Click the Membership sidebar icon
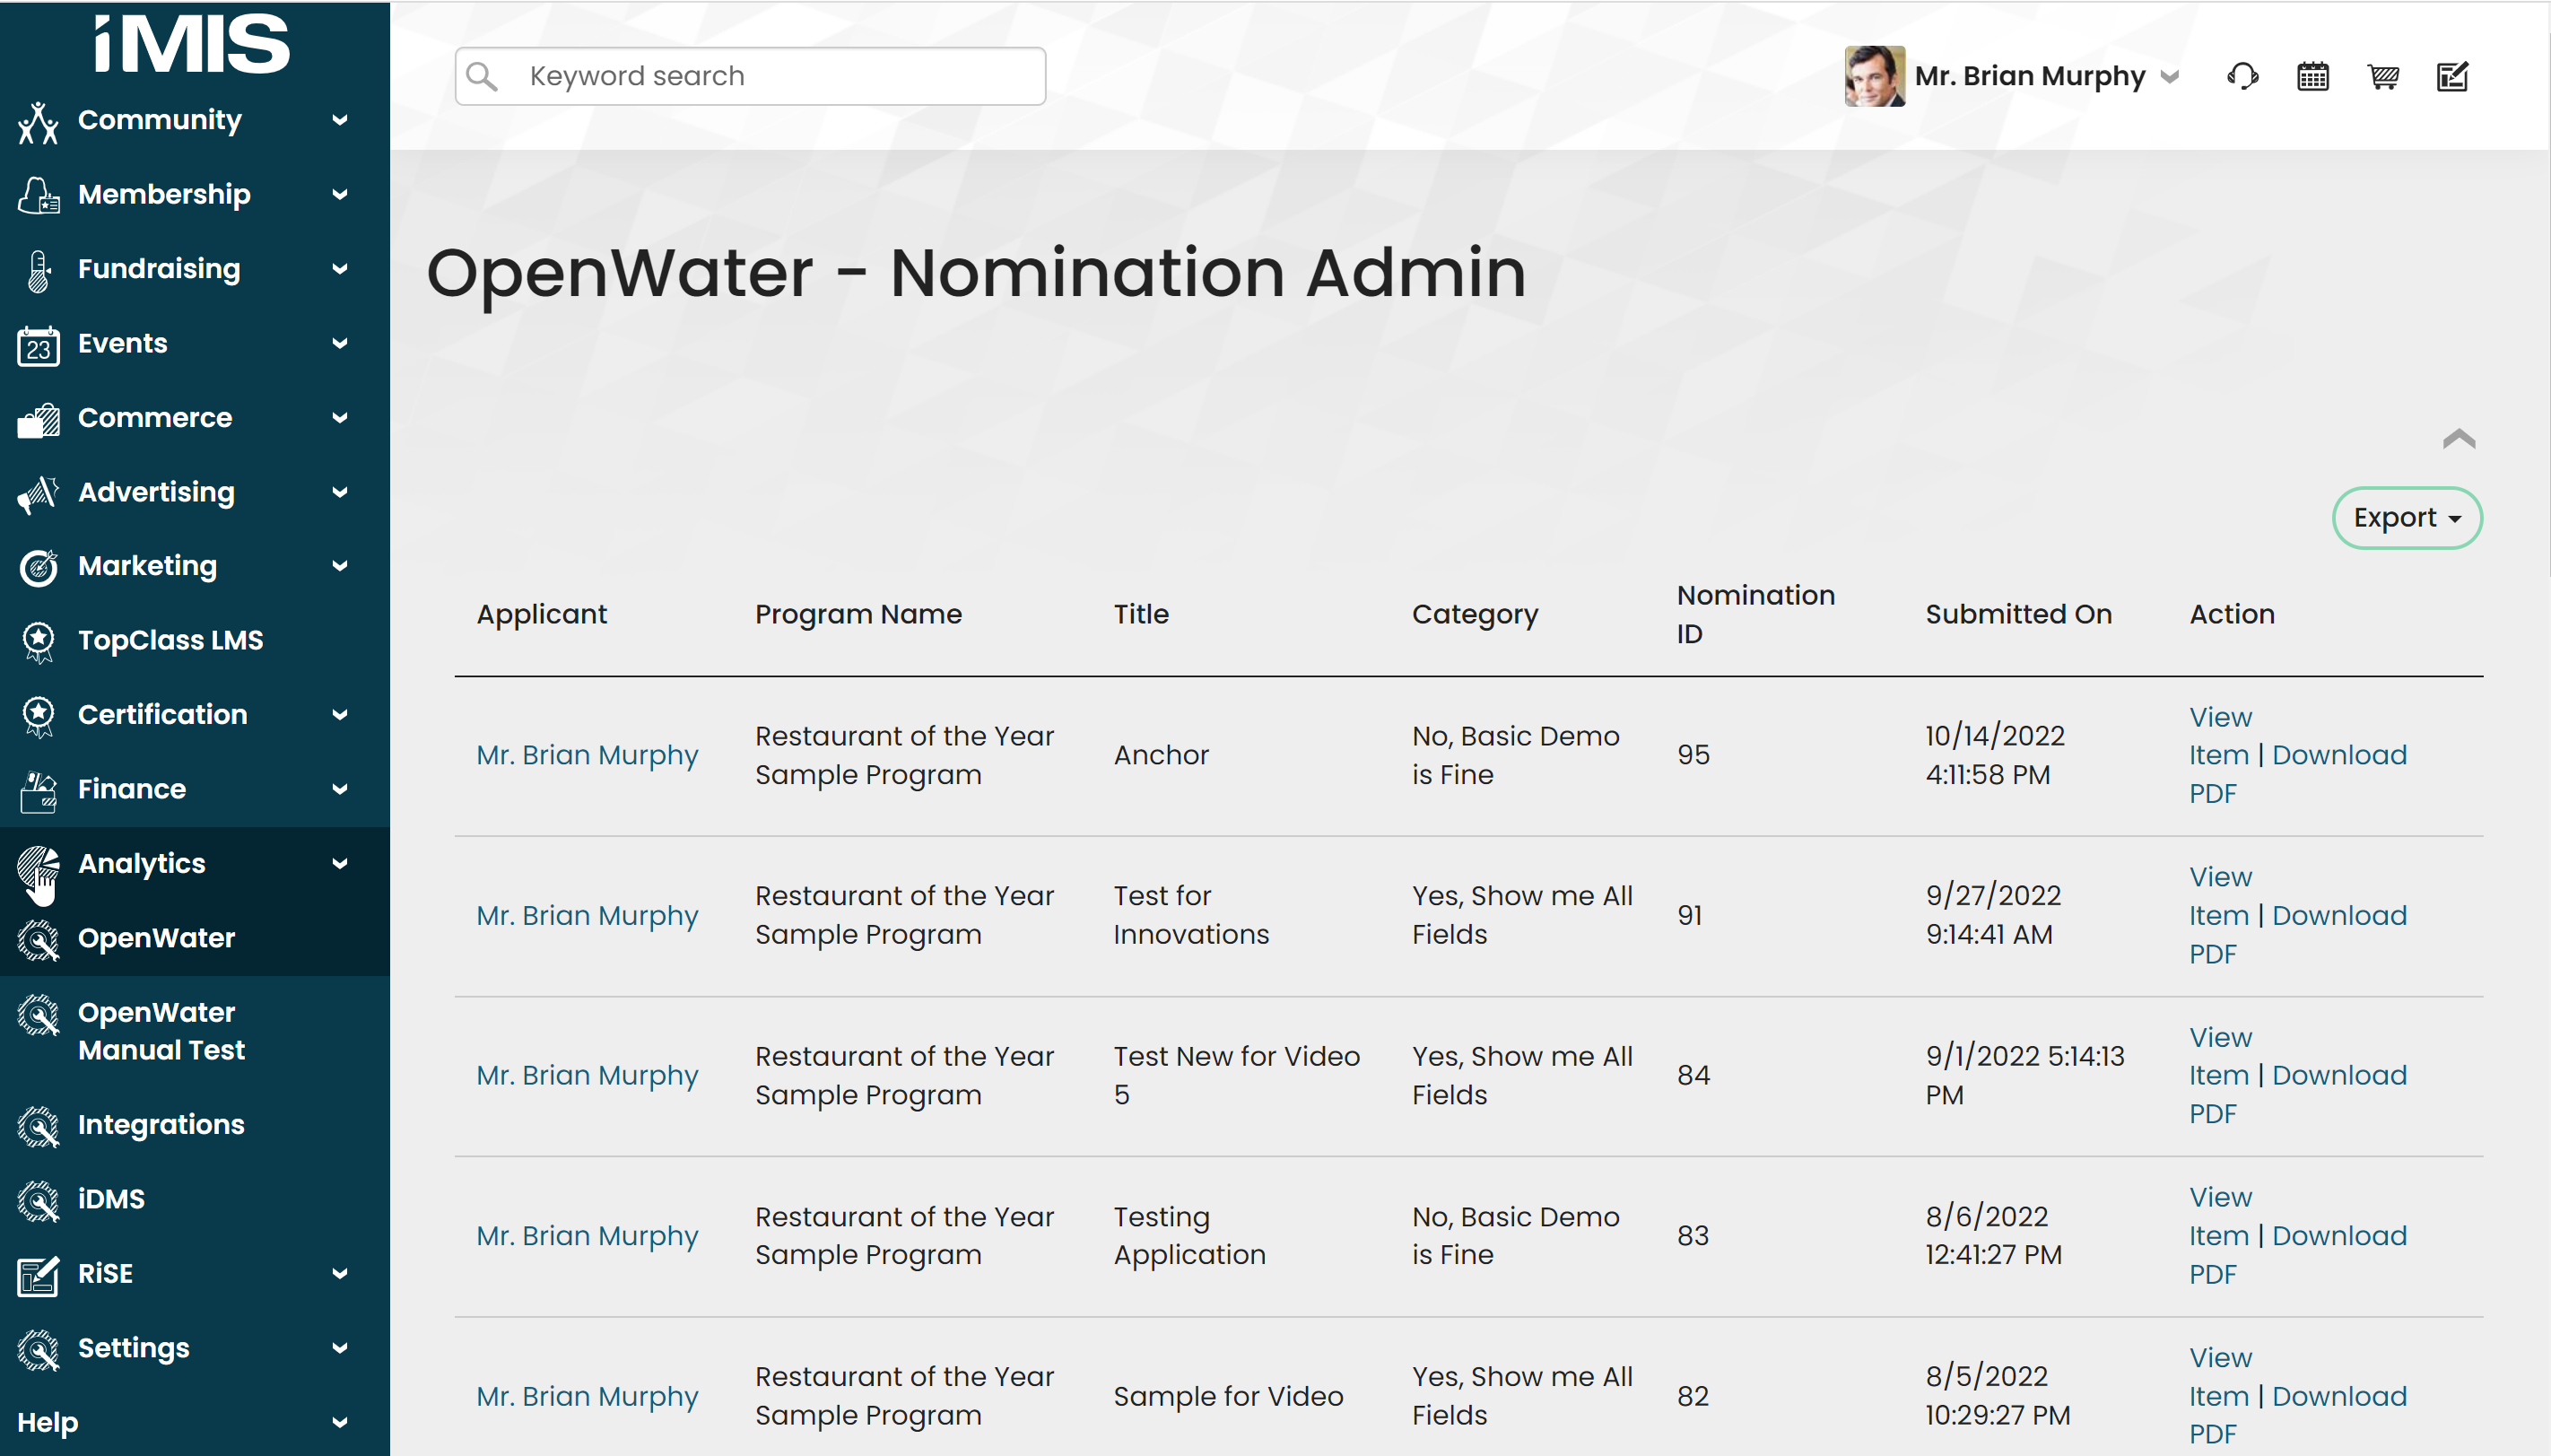The image size is (2551, 1456). tap(38, 195)
